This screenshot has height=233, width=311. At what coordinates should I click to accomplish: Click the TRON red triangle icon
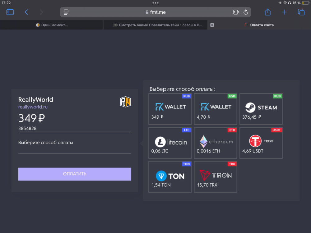point(205,175)
